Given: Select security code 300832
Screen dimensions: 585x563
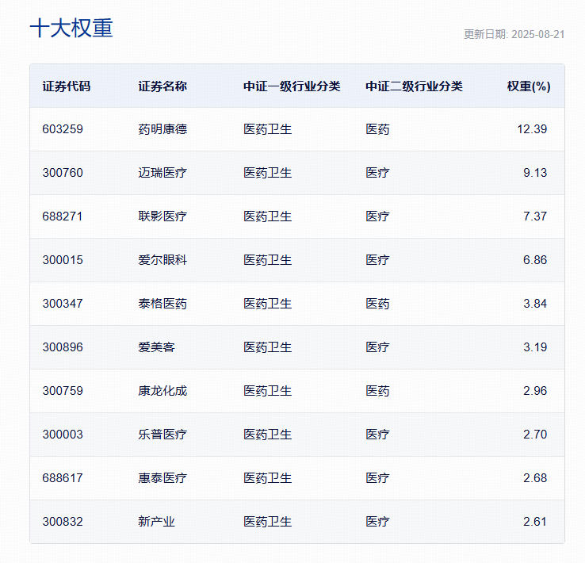Looking at the screenshot, I should (63, 522).
